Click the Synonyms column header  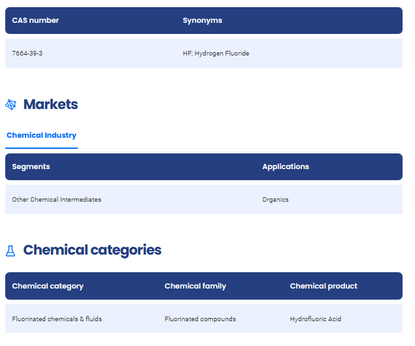click(202, 20)
